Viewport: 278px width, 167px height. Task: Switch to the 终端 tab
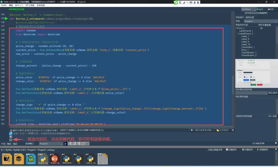tap(3, 144)
